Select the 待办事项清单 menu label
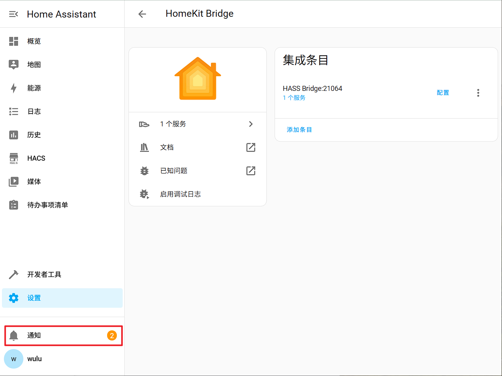Image resolution: width=502 pixels, height=376 pixels. (x=48, y=205)
